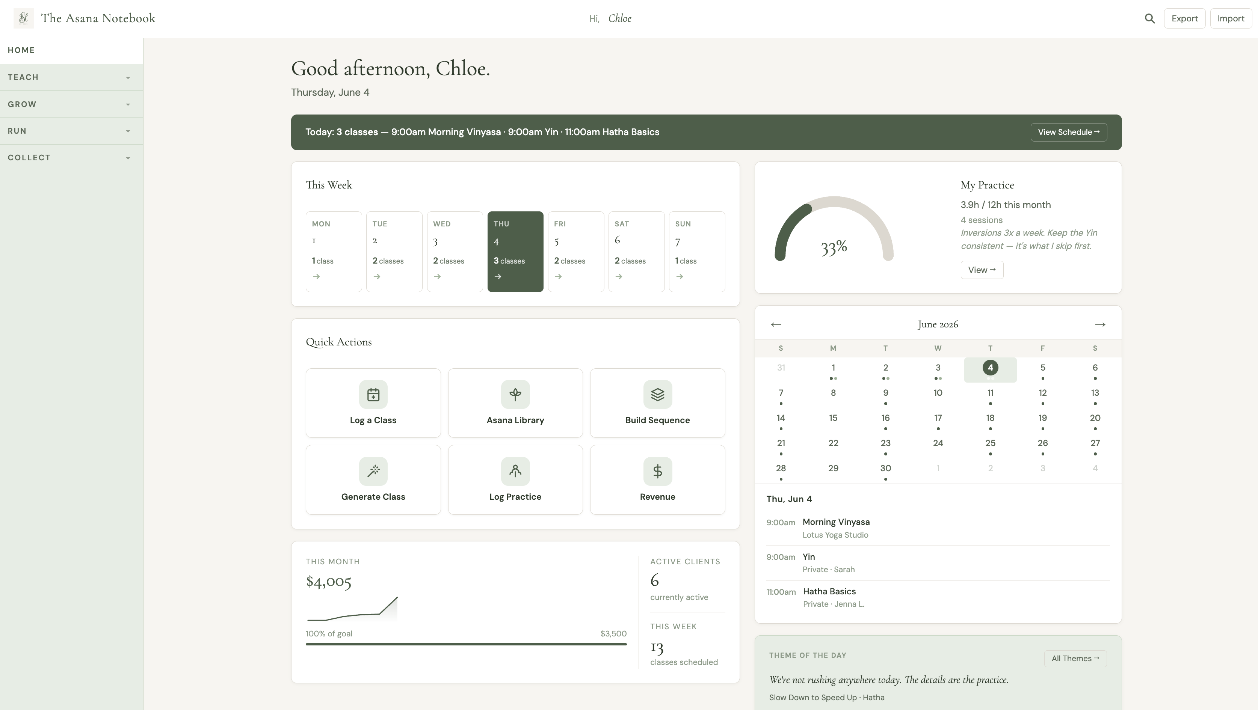Viewport: 1258px width, 710px height.
Task: Click the Export button
Action: point(1184,18)
